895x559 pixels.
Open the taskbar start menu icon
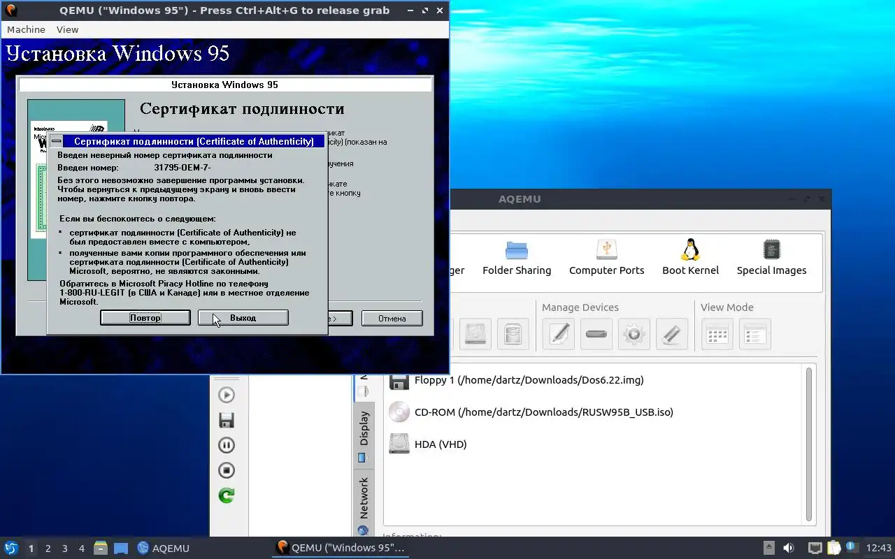[x=11, y=548]
